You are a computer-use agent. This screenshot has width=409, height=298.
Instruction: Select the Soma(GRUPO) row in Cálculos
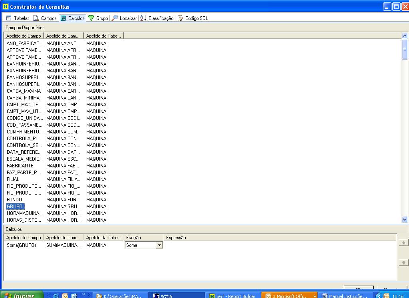(21, 245)
